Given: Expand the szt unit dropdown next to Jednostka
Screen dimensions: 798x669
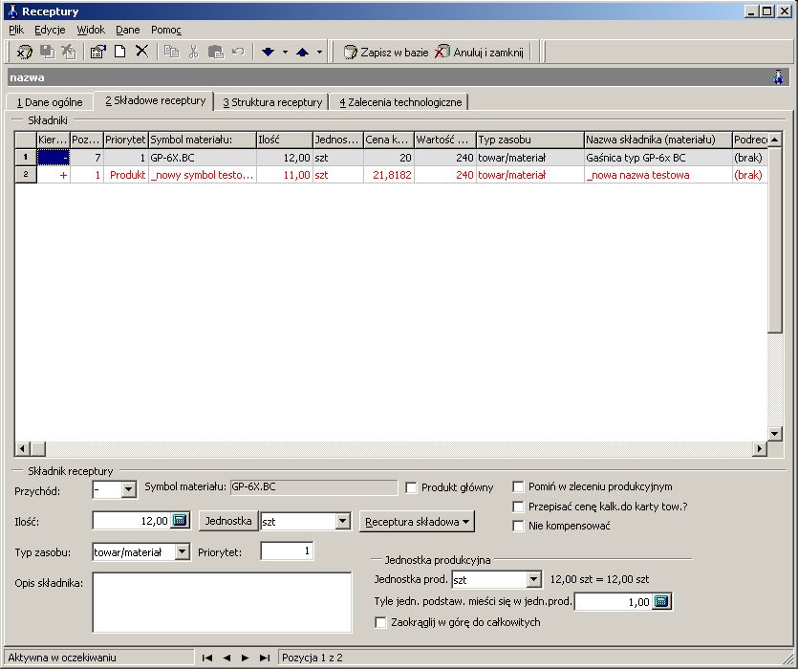Looking at the screenshot, I should 343,521.
